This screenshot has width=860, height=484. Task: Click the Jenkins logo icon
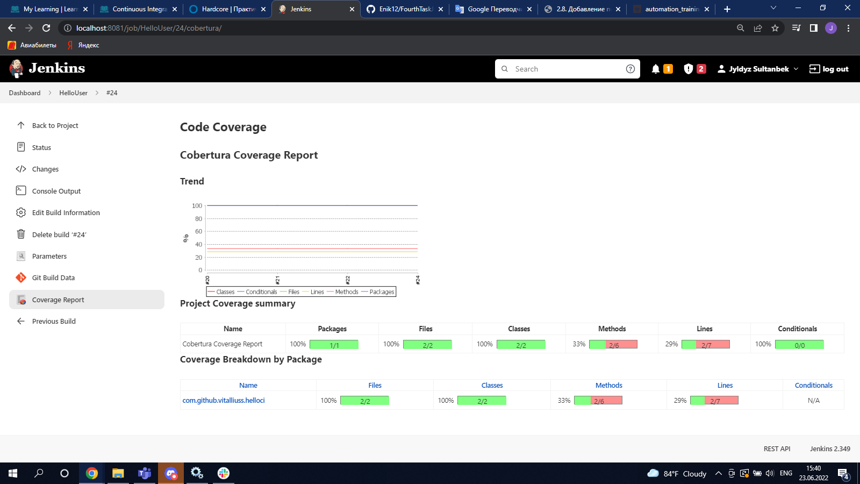(x=16, y=68)
